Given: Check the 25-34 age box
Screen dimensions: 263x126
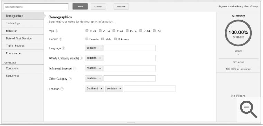Looking at the screenshot, I should [x=100, y=31].
